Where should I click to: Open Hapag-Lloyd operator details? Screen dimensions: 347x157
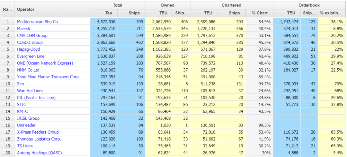click(28, 49)
